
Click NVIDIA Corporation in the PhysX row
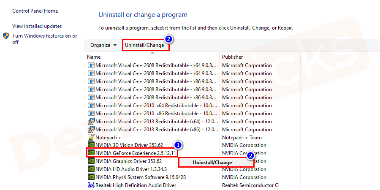[244, 177]
